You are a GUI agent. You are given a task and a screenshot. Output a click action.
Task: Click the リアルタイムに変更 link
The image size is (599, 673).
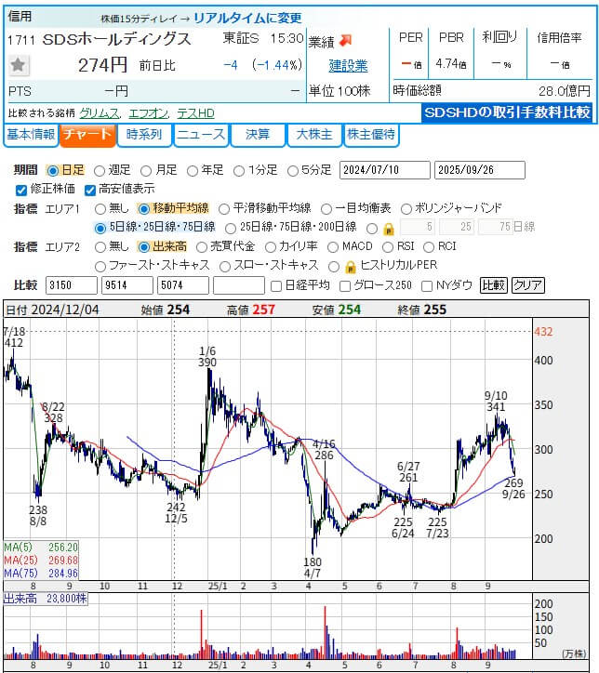coord(247,18)
